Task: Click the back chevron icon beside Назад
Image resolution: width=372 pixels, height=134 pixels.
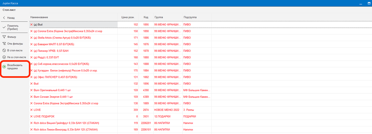Action: click(4, 18)
